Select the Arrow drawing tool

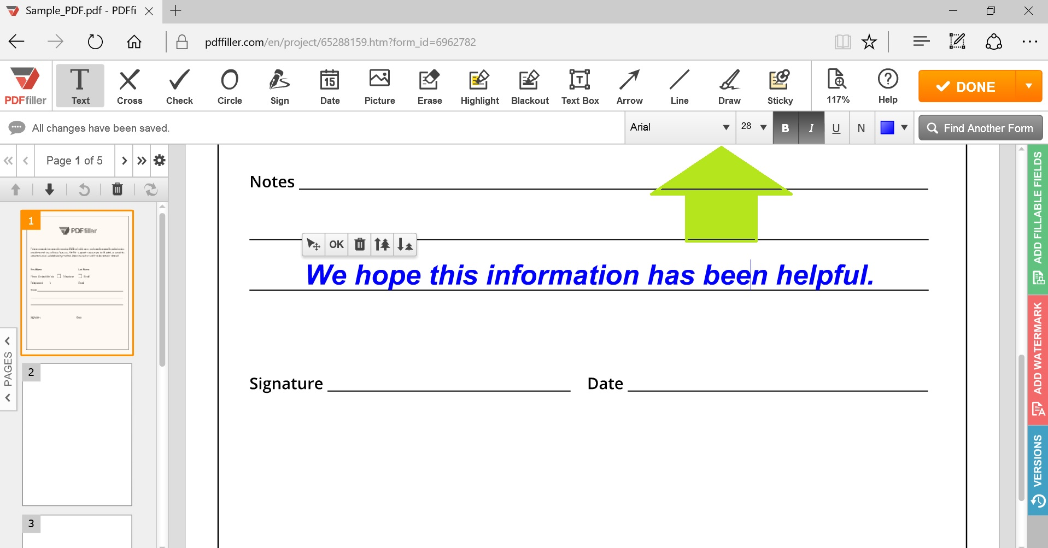629,86
